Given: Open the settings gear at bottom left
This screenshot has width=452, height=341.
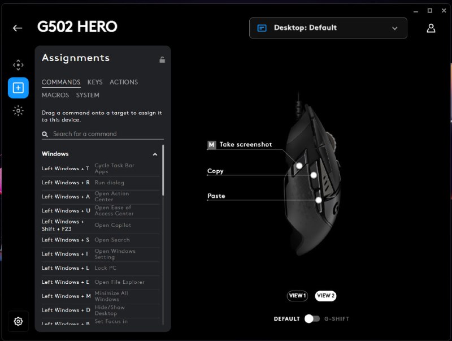Looking at the screenshot, I should point(18,321).
